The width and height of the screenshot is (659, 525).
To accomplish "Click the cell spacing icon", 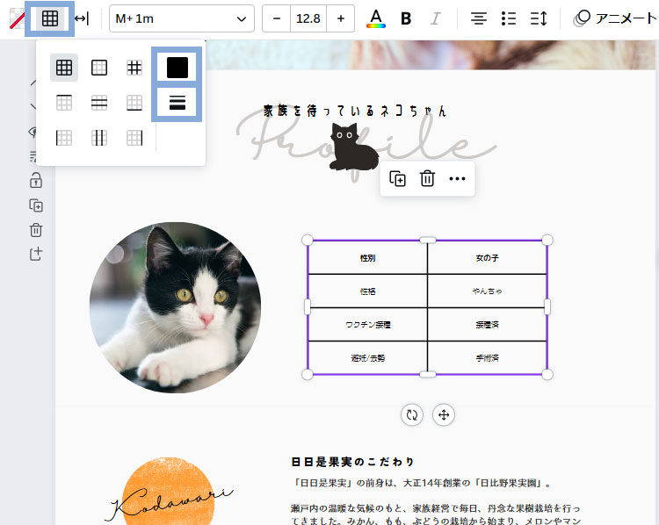I will pyautogui.click(x=82, y=19).
